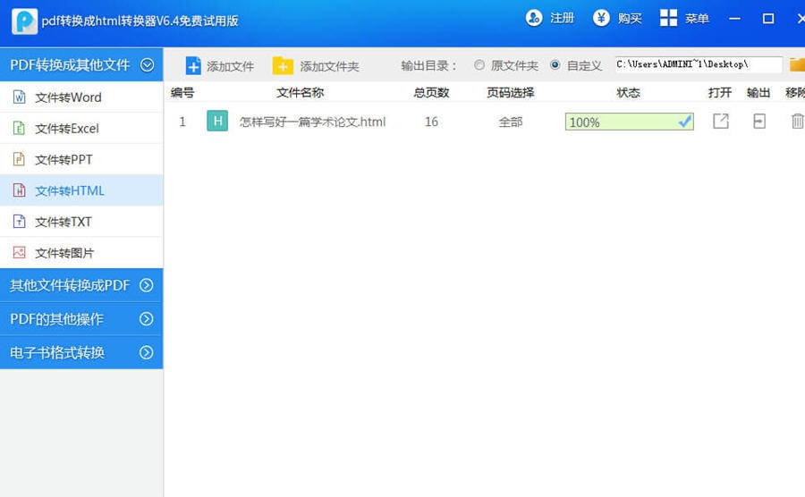Open the 菜单 grid icon

668,18
